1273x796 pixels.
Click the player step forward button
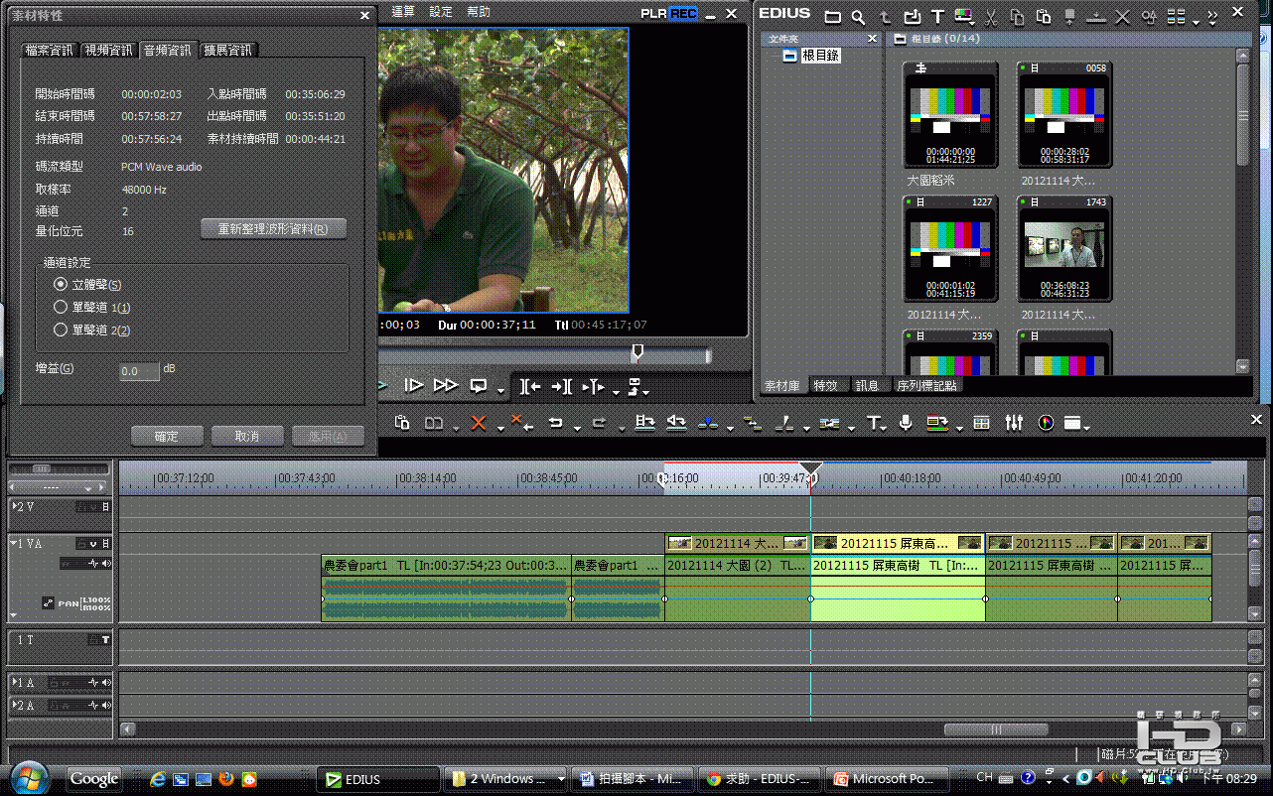point(414,385)
